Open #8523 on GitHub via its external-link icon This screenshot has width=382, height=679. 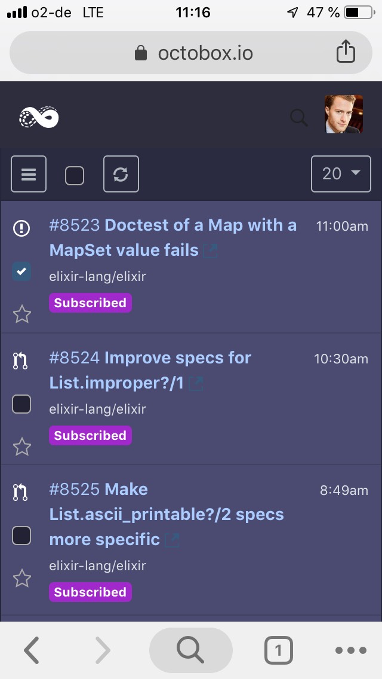(210, 251)
